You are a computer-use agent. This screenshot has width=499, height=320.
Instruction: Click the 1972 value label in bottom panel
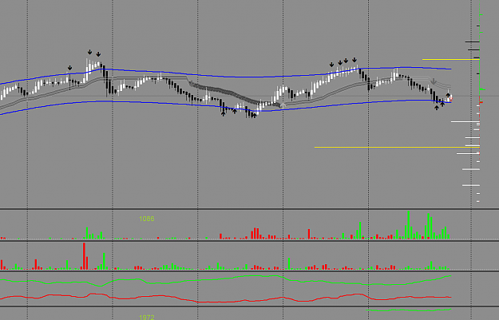147,317
